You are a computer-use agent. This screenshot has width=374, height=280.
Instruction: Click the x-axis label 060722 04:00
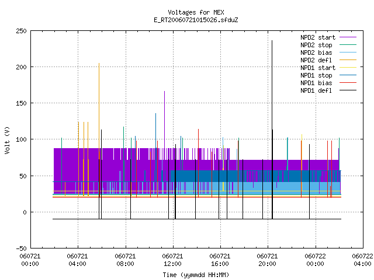[x=362, y=260]
